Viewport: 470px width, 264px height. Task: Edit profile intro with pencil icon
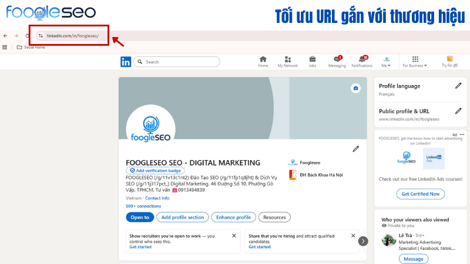pos(356,149)
